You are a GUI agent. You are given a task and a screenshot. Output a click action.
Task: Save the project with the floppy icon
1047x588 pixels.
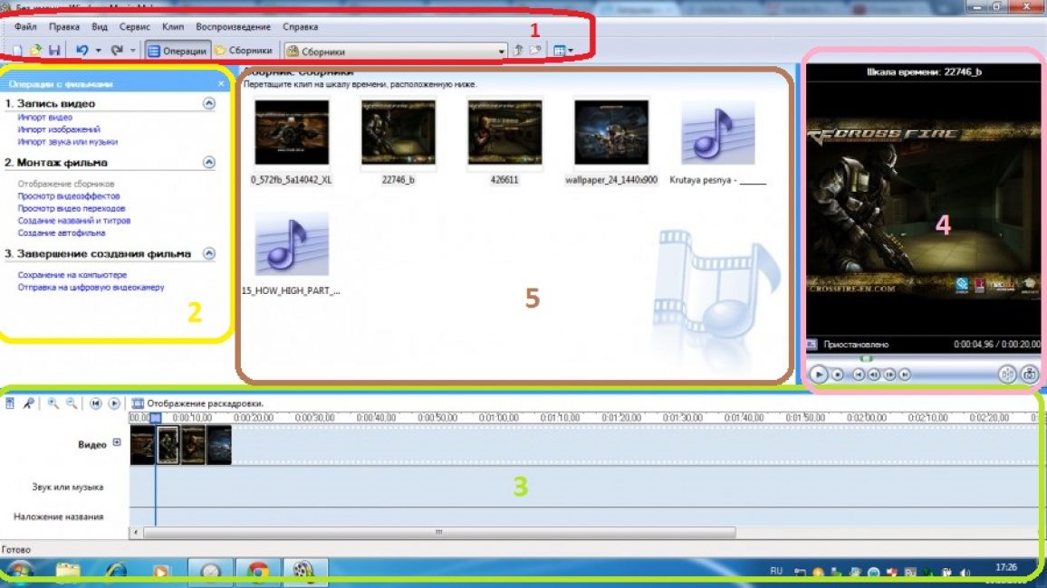[x=54, y=50]
